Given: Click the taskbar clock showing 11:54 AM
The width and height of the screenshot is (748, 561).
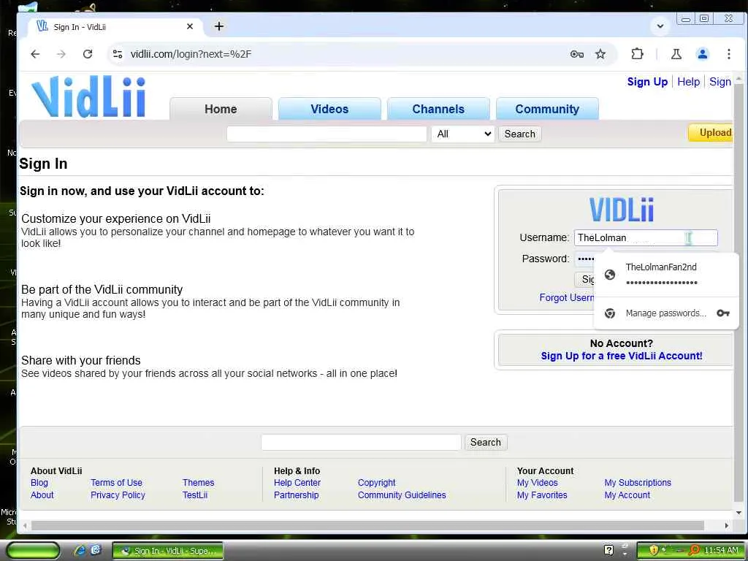Looking at the screenshot, I should (721, 551).
